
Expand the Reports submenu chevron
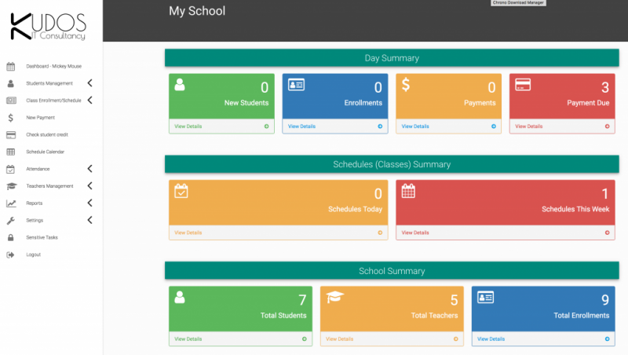tap(89, 203)
